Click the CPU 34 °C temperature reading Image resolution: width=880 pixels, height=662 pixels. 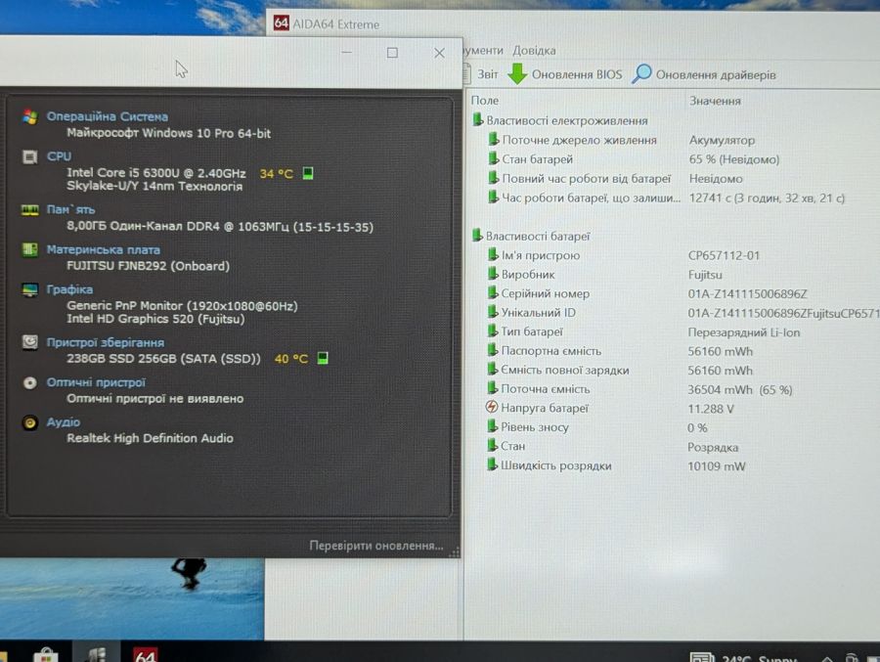point(276,173)
